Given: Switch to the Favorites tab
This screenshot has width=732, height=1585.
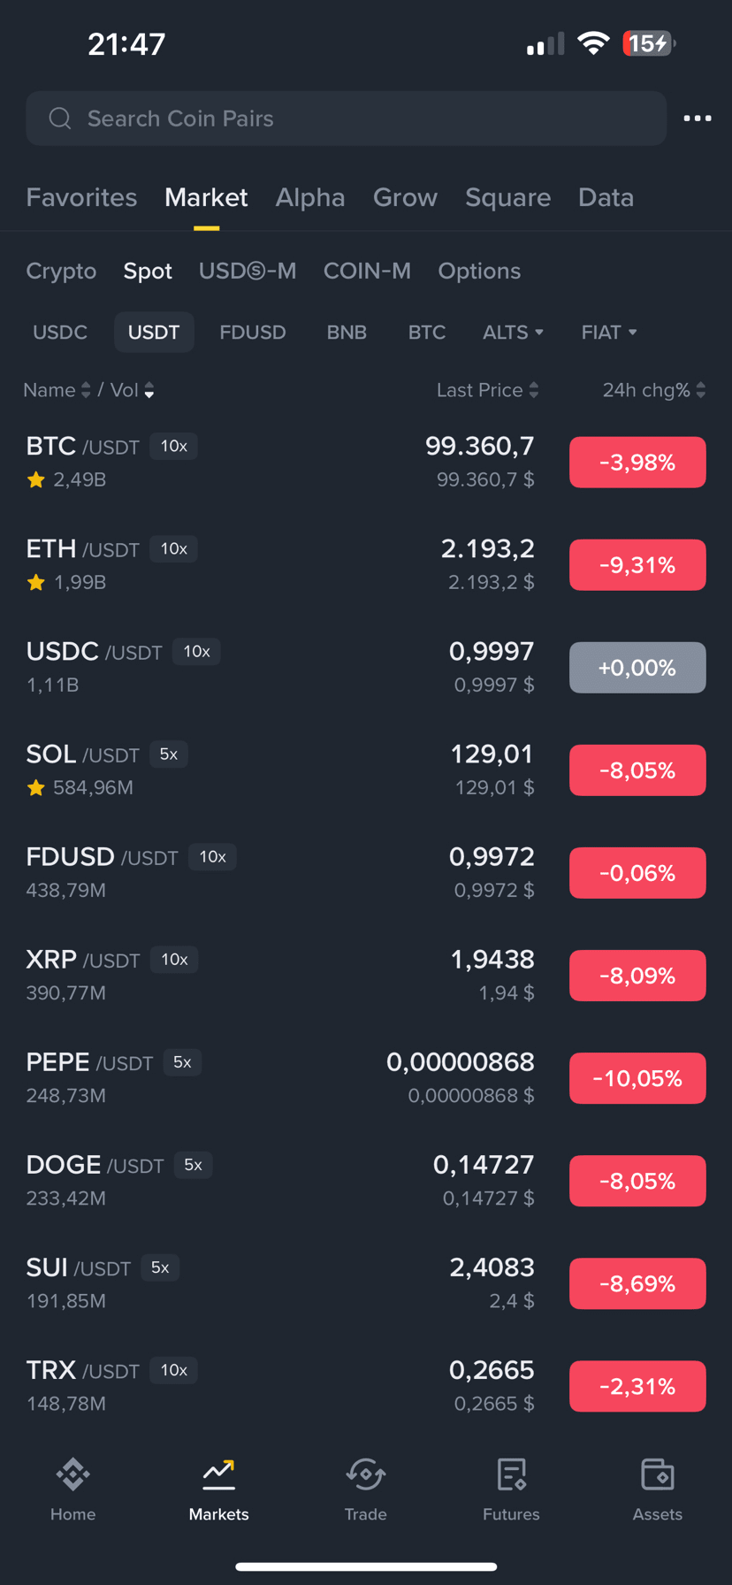Looking at the screenshot, I should pos(81,197).
